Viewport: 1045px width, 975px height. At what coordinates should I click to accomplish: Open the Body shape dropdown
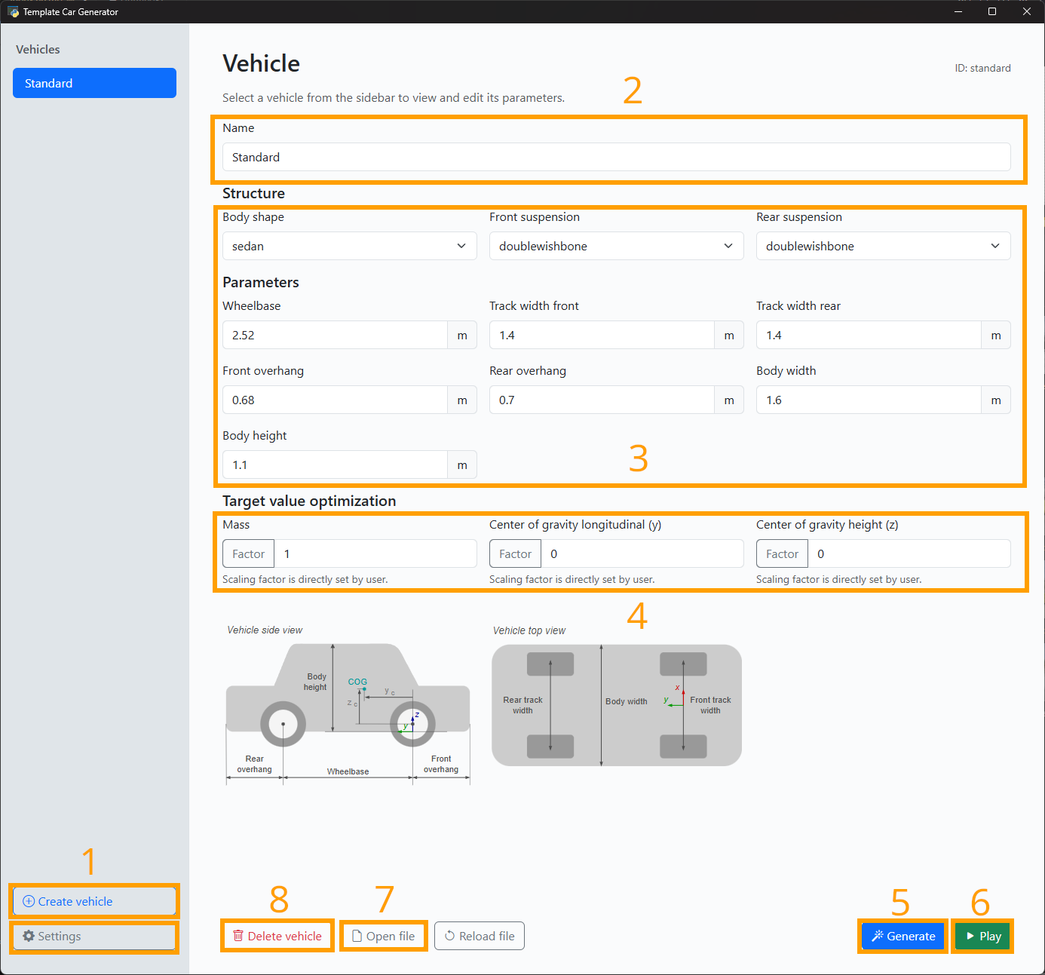[x=349, y=246]
